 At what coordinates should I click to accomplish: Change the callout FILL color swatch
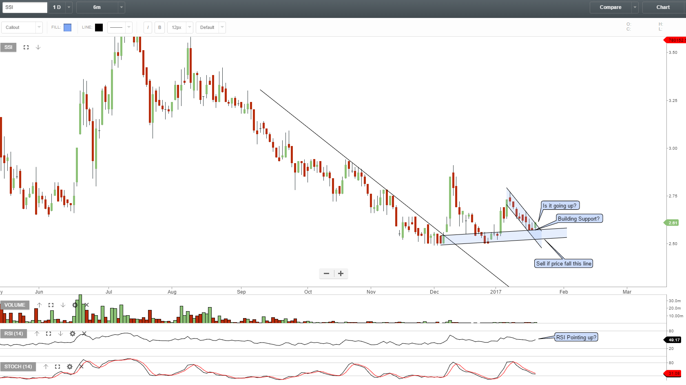68,27
